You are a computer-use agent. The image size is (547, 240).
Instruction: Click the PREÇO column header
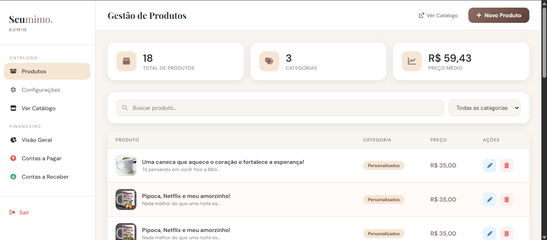point(439,140)
